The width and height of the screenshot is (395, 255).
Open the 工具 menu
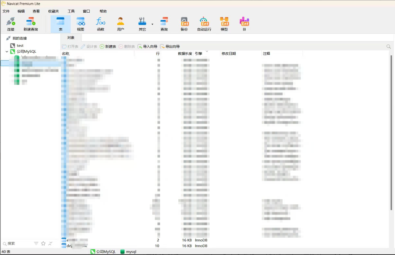pyautogui.click(x=71, y=11)
